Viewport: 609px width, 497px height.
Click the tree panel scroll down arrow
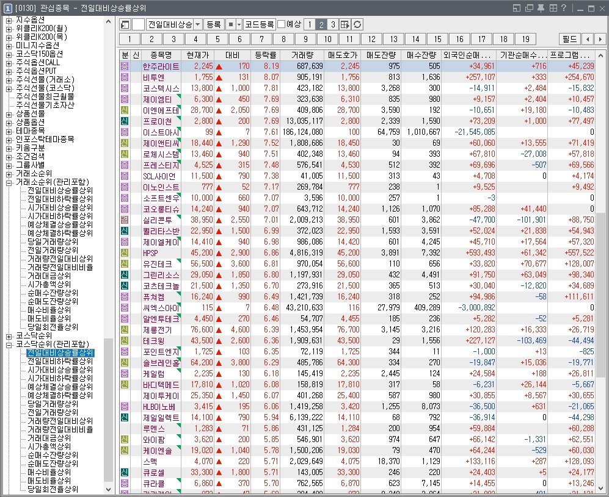point(108,489)
